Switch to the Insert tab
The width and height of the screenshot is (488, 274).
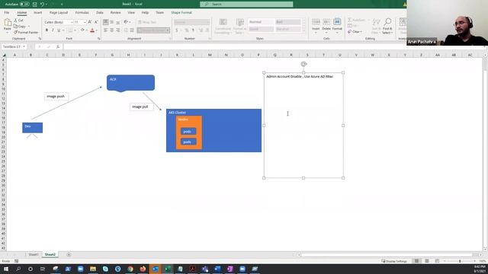click(37, 13)
